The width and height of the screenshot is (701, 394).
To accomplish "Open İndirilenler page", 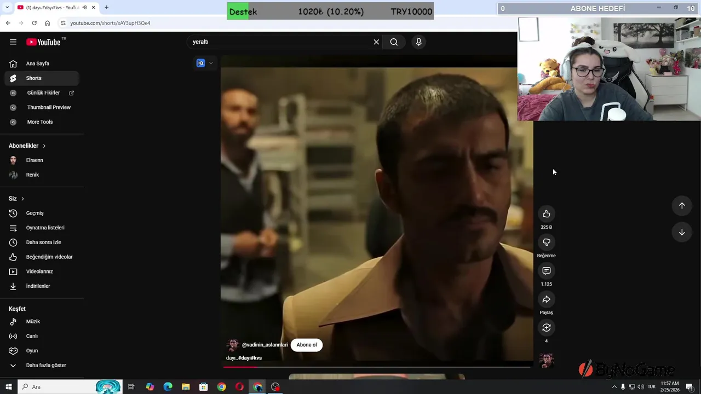I will (42, 286).
